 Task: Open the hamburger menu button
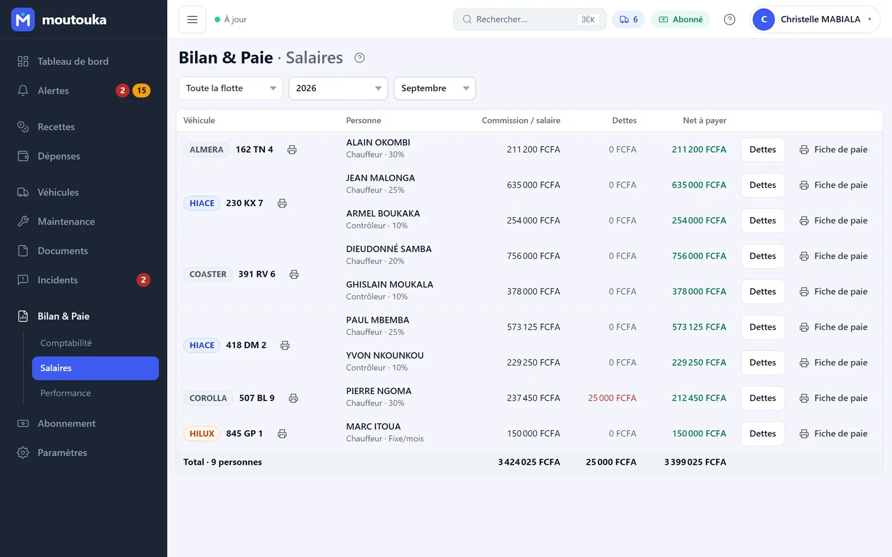(x=192, y=20)
